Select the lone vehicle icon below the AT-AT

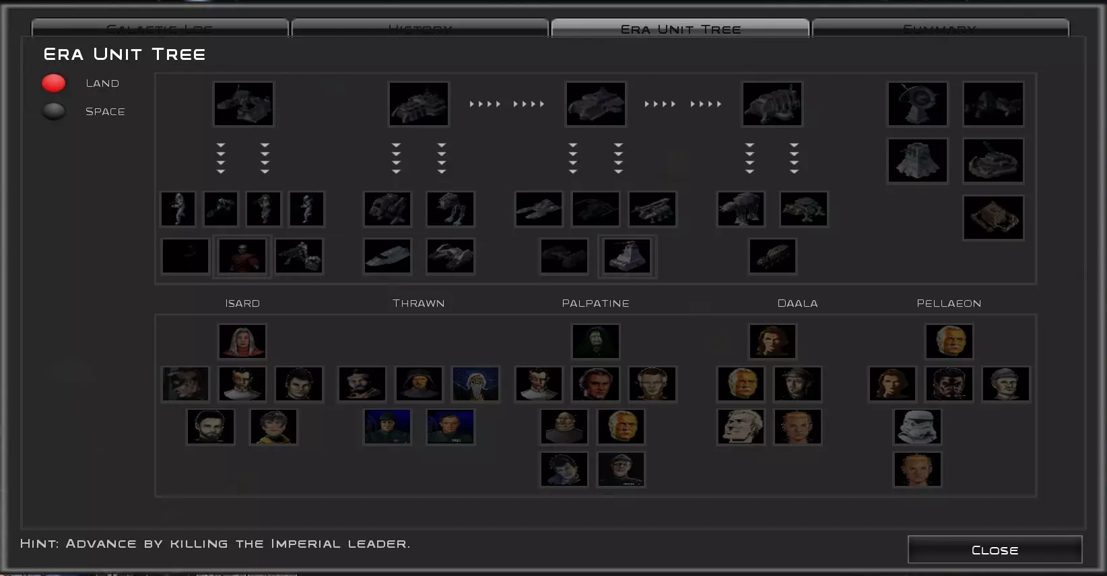tap(772, 256)
